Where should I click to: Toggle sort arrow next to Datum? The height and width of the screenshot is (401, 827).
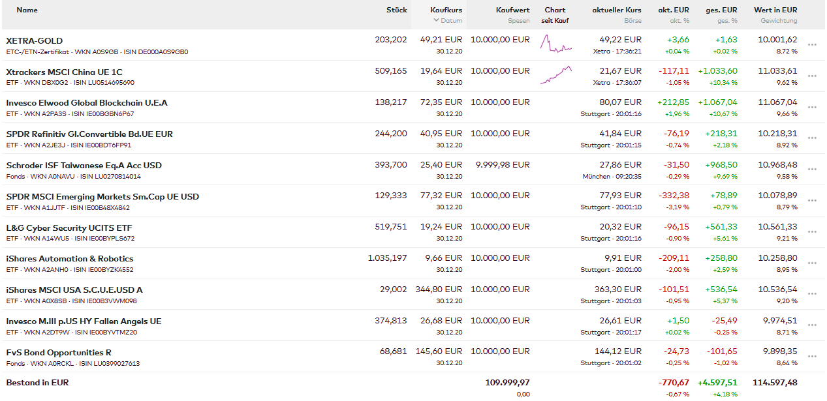437,21
